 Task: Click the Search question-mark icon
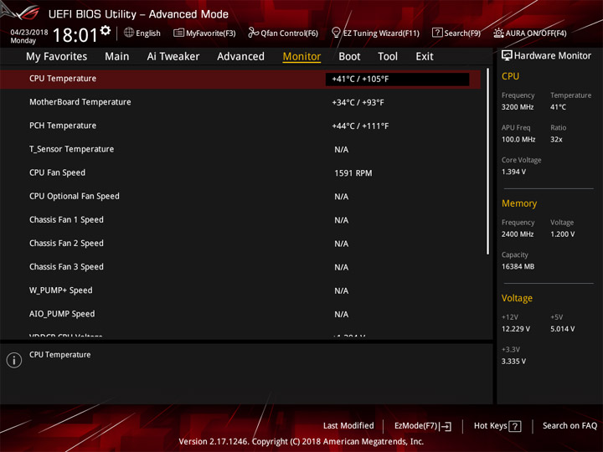point(437,33)
